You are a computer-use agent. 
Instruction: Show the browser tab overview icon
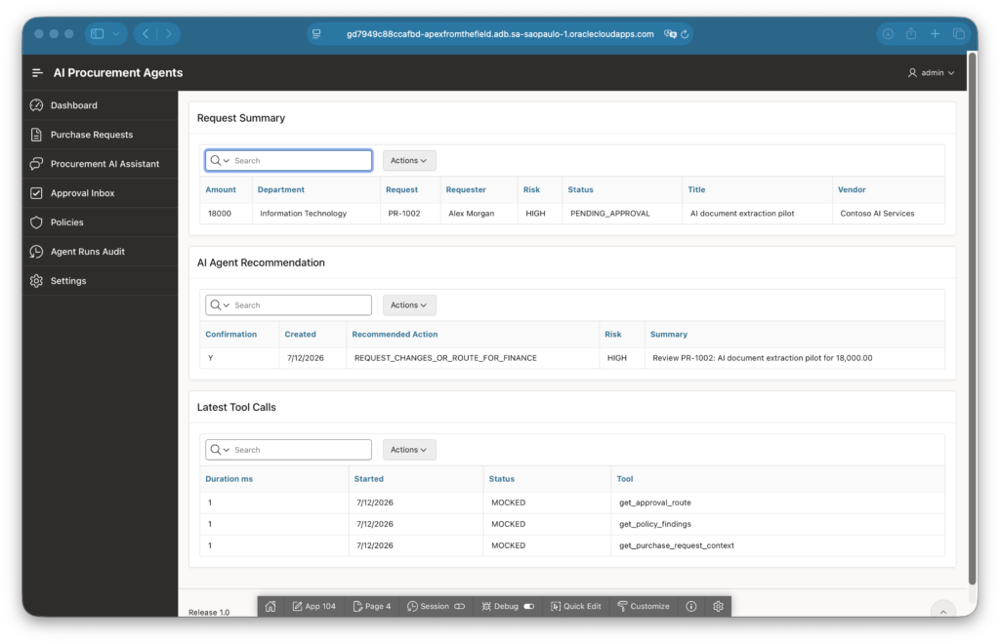959,34
